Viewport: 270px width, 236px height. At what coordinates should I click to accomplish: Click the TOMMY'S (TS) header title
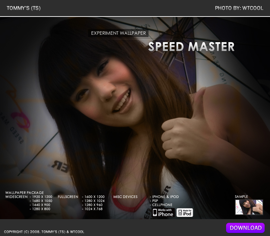click(x=24, y=8)
